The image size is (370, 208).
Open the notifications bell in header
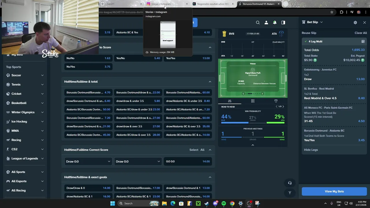click(x=275, y=23)
